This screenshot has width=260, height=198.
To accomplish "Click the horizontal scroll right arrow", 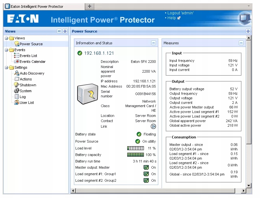I will click(243, 191).
